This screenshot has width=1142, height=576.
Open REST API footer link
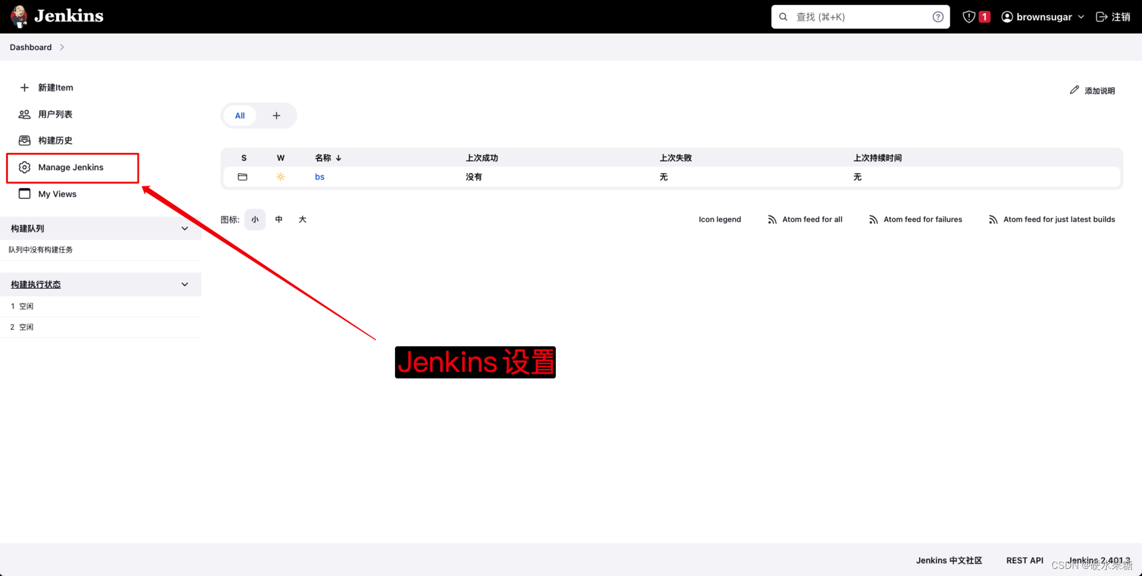(1025, 561)
